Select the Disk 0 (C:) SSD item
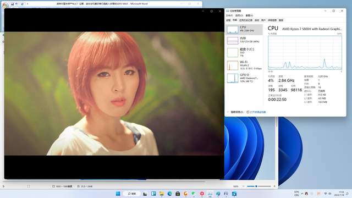Image resolution: width=352 pixels, height=198 pixels. [x=244, y=52]
